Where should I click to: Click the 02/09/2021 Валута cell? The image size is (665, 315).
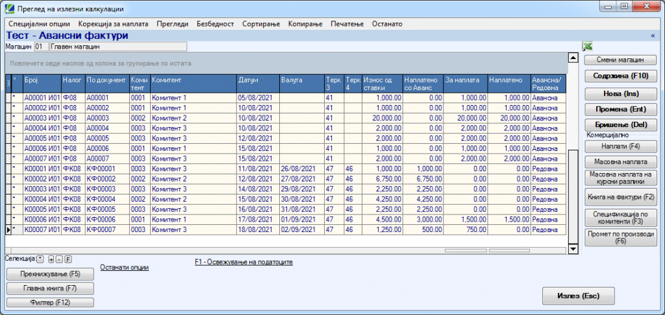[x=301, y=230]
